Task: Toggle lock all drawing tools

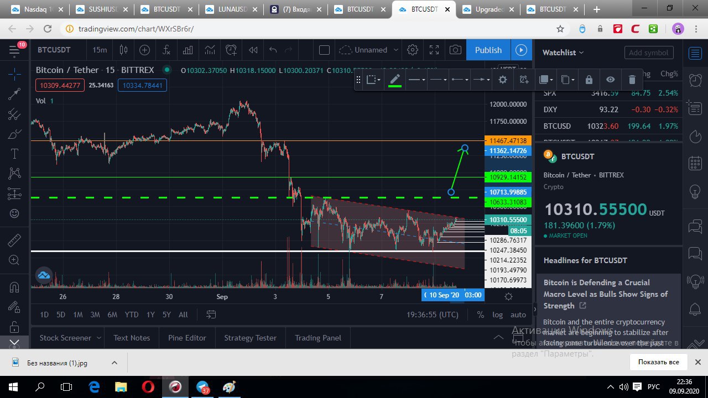Action: point(14,326)
